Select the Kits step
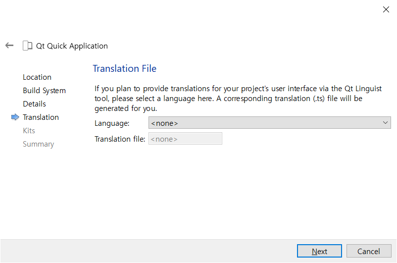The height and width of the screenshot is (263, 397). click(x=29, y=131)
